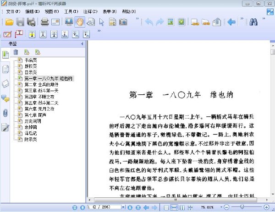Click the paperclip file attachment tool

point(217,22)
